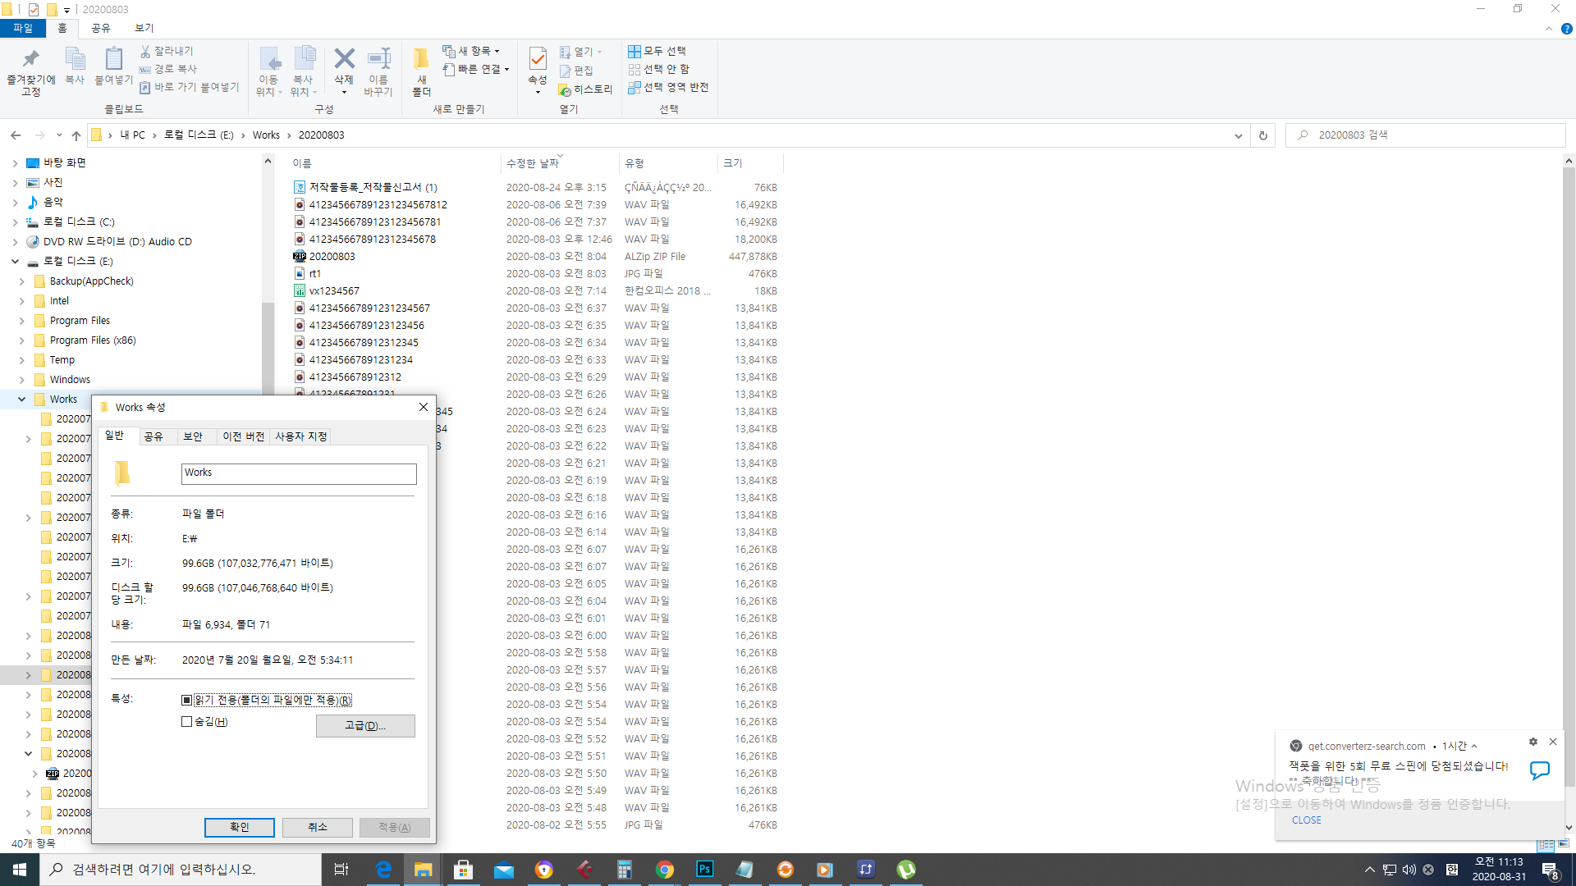Collapse the Works folder tree node

(22, 400)
